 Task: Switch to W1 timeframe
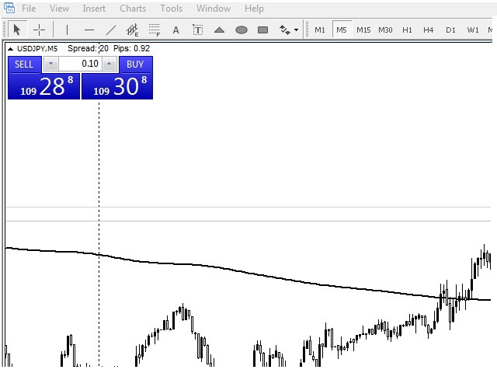(x=473, y=30)
